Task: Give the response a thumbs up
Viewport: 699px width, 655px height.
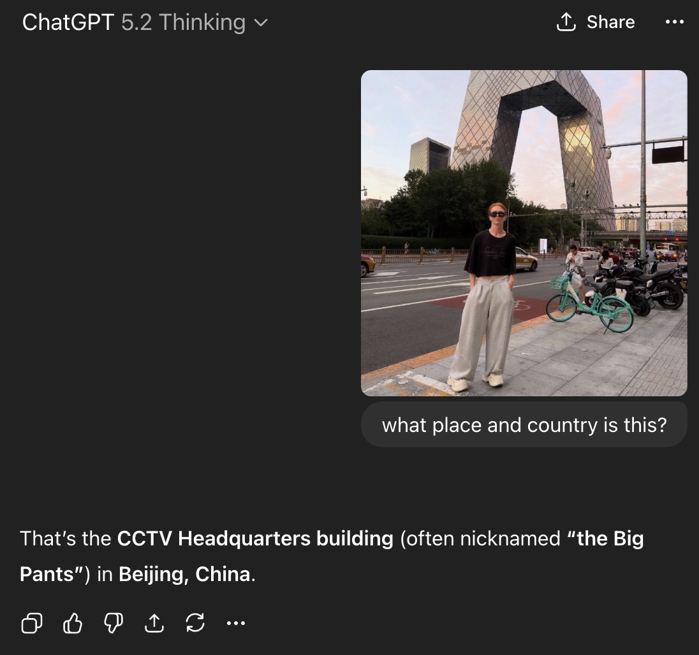Action: [73, 623]
